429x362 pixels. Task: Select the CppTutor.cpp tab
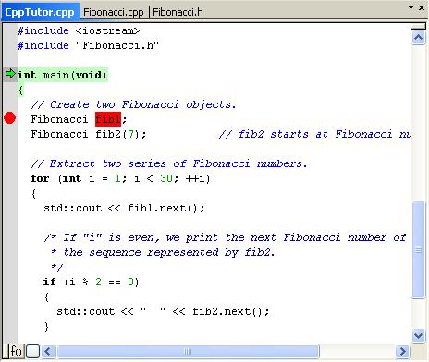[x=40, y=12]
